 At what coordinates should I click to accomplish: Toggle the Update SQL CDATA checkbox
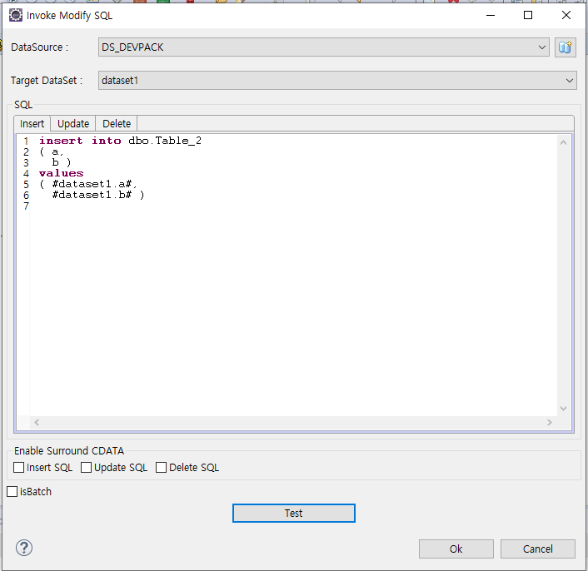point(87,468)
